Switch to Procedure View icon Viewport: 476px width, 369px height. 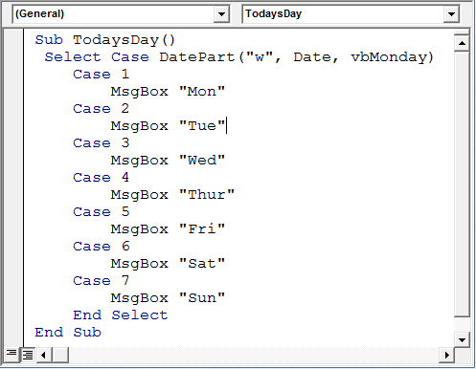point(11,354)
